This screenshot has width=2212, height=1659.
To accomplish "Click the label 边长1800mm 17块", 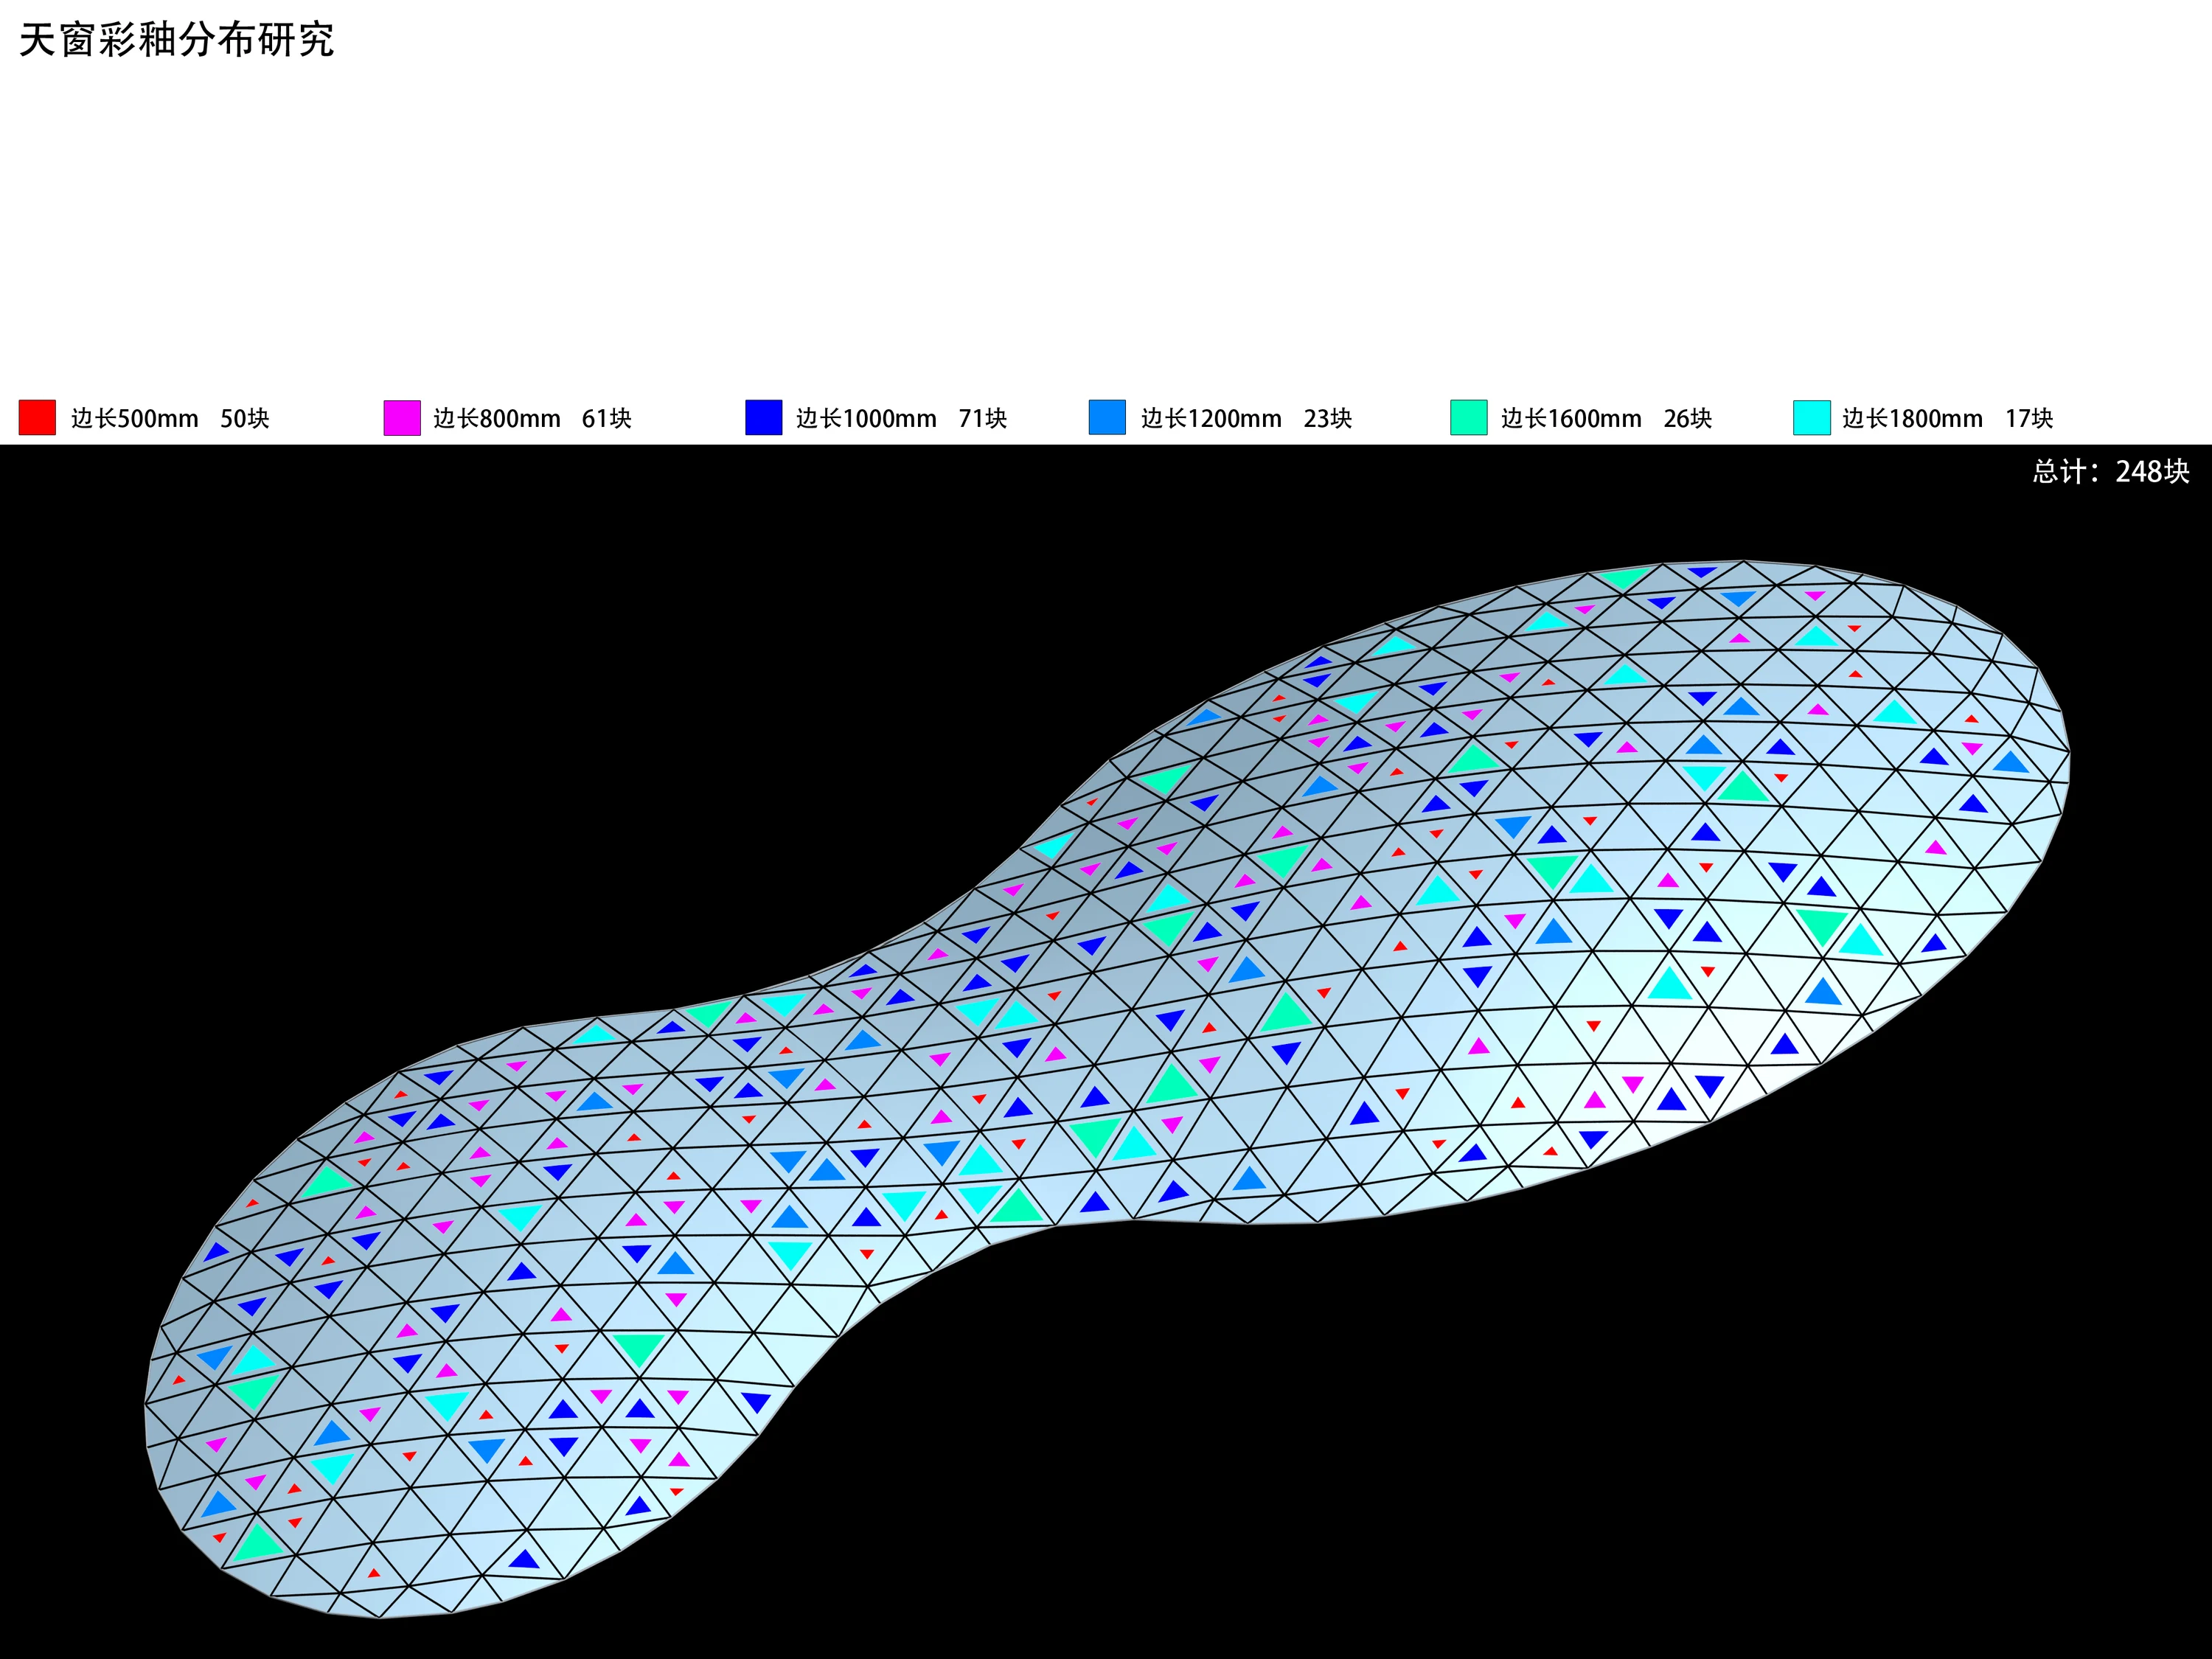I will point(1948,418).
